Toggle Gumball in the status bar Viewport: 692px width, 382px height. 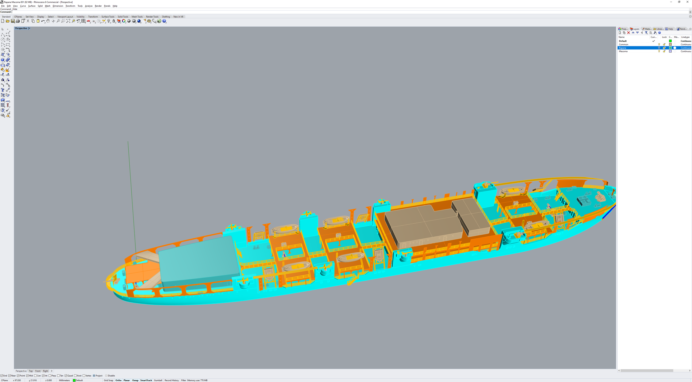[x=158, y=380]
